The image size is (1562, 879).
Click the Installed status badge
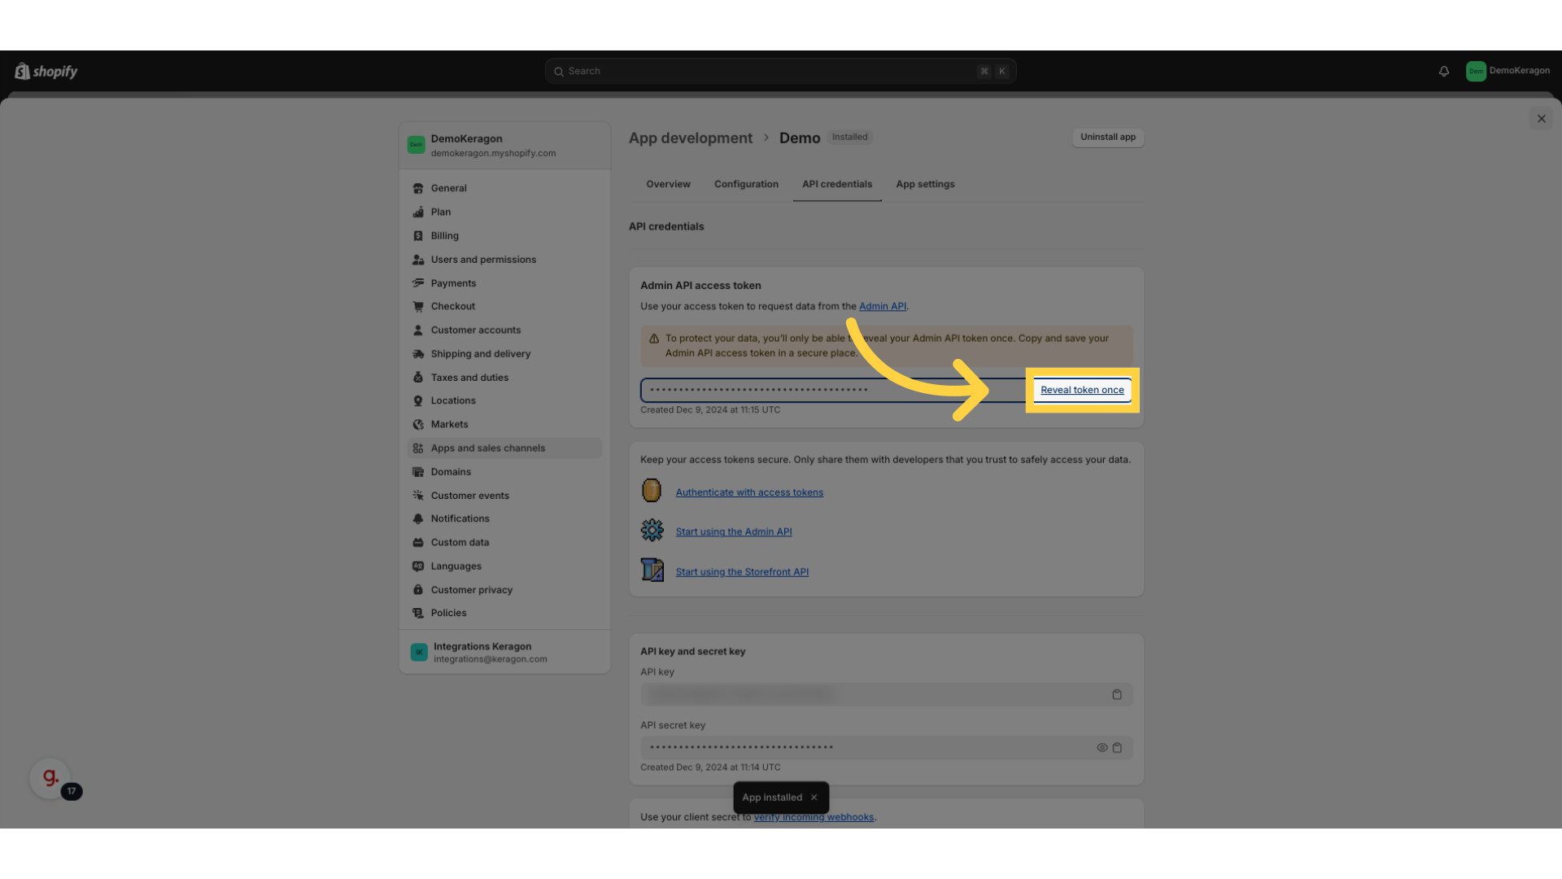tap(849, 138)
